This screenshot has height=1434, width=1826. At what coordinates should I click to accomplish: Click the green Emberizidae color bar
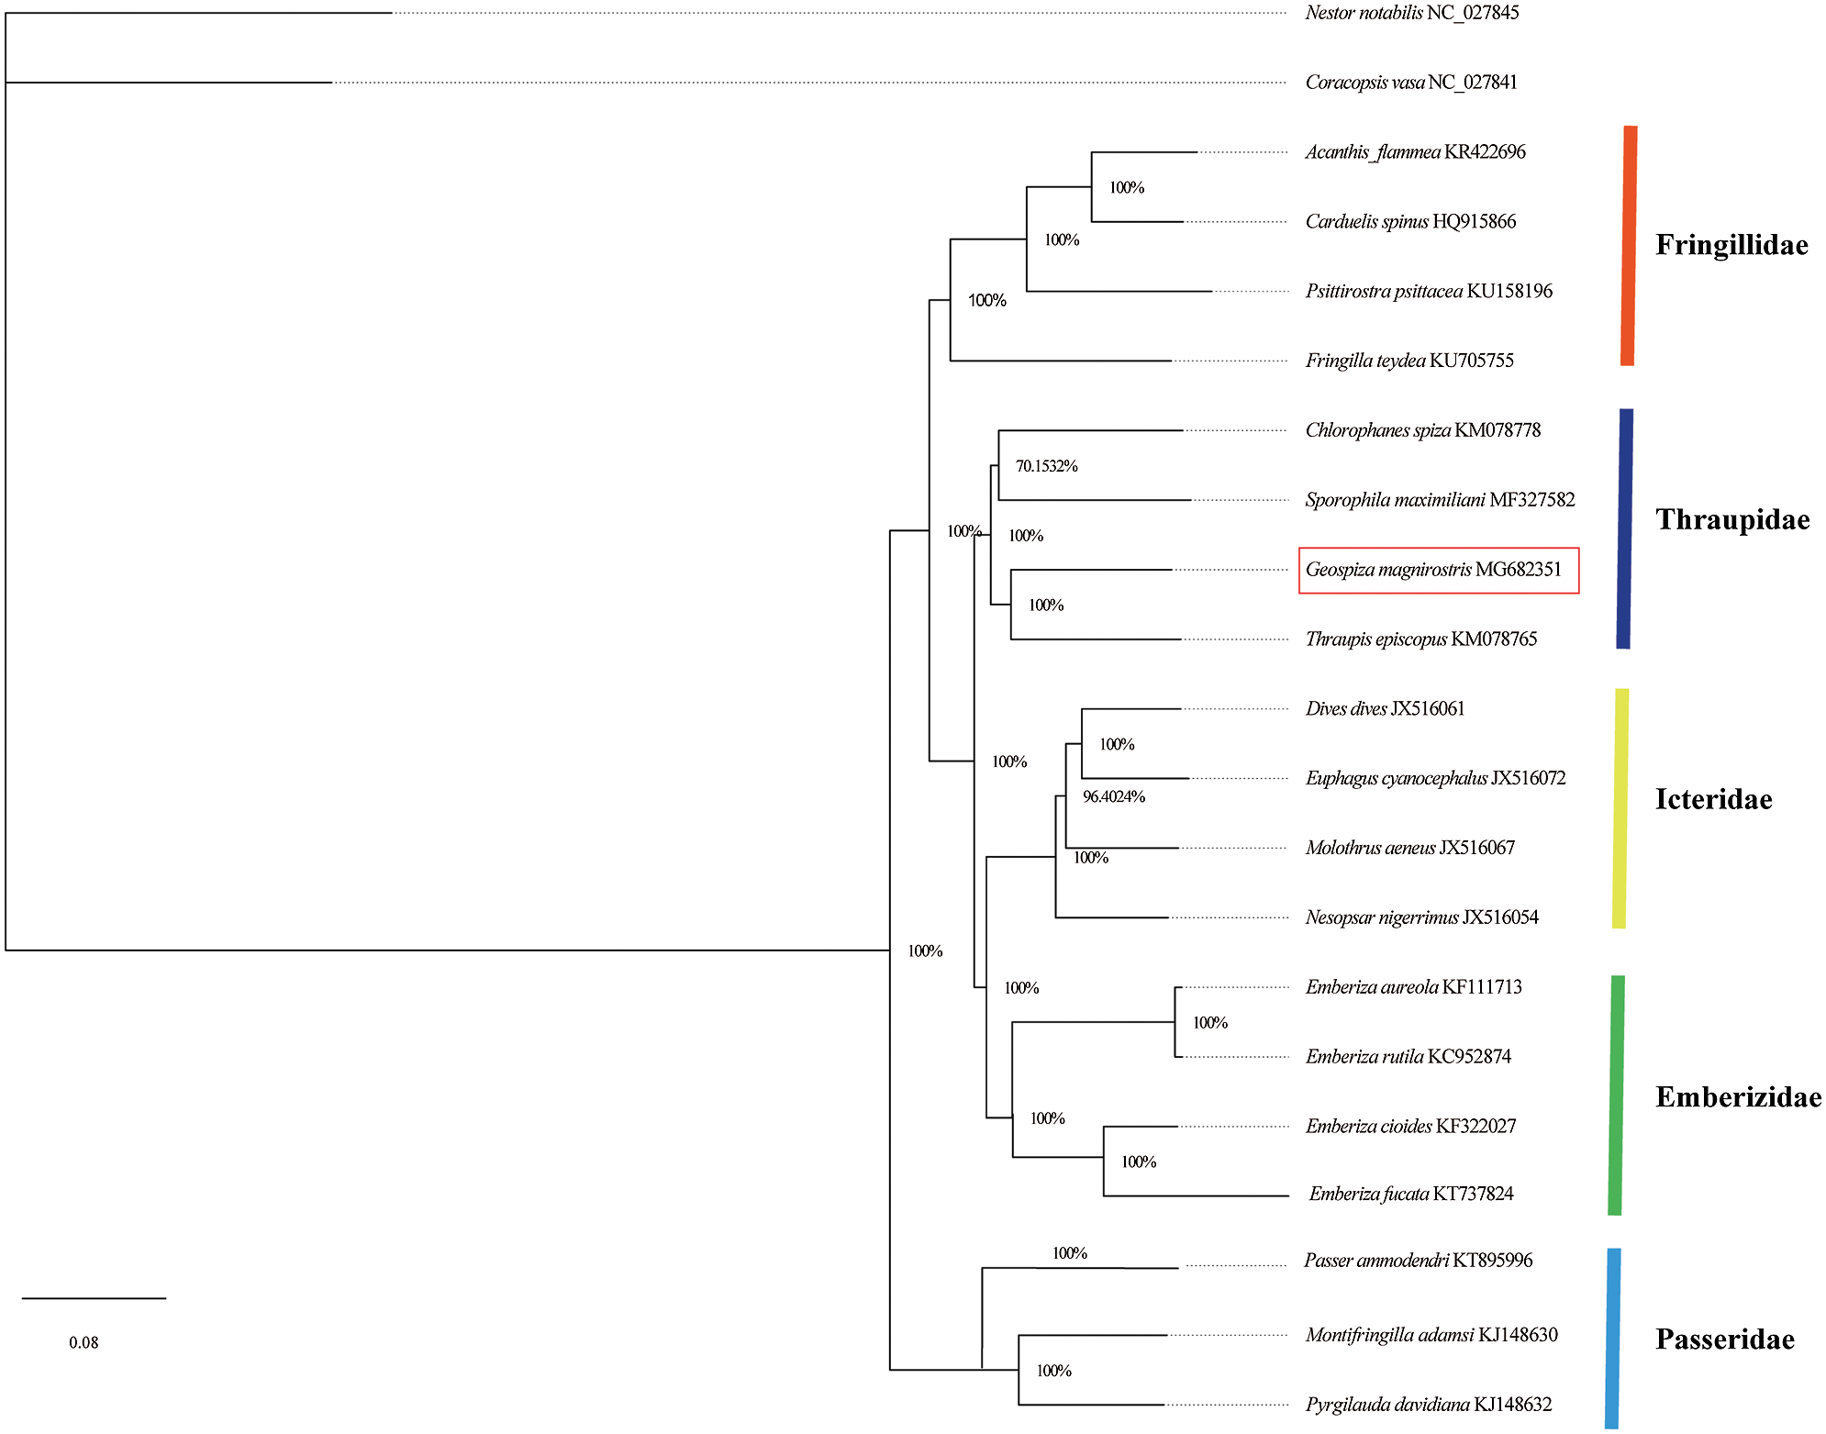(x=1616, y=1095)
